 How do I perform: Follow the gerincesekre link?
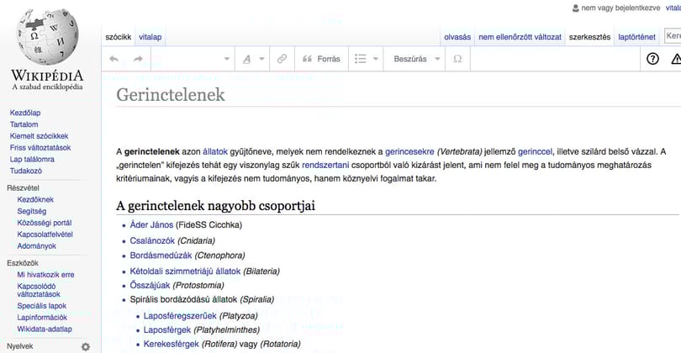(409, 151)
